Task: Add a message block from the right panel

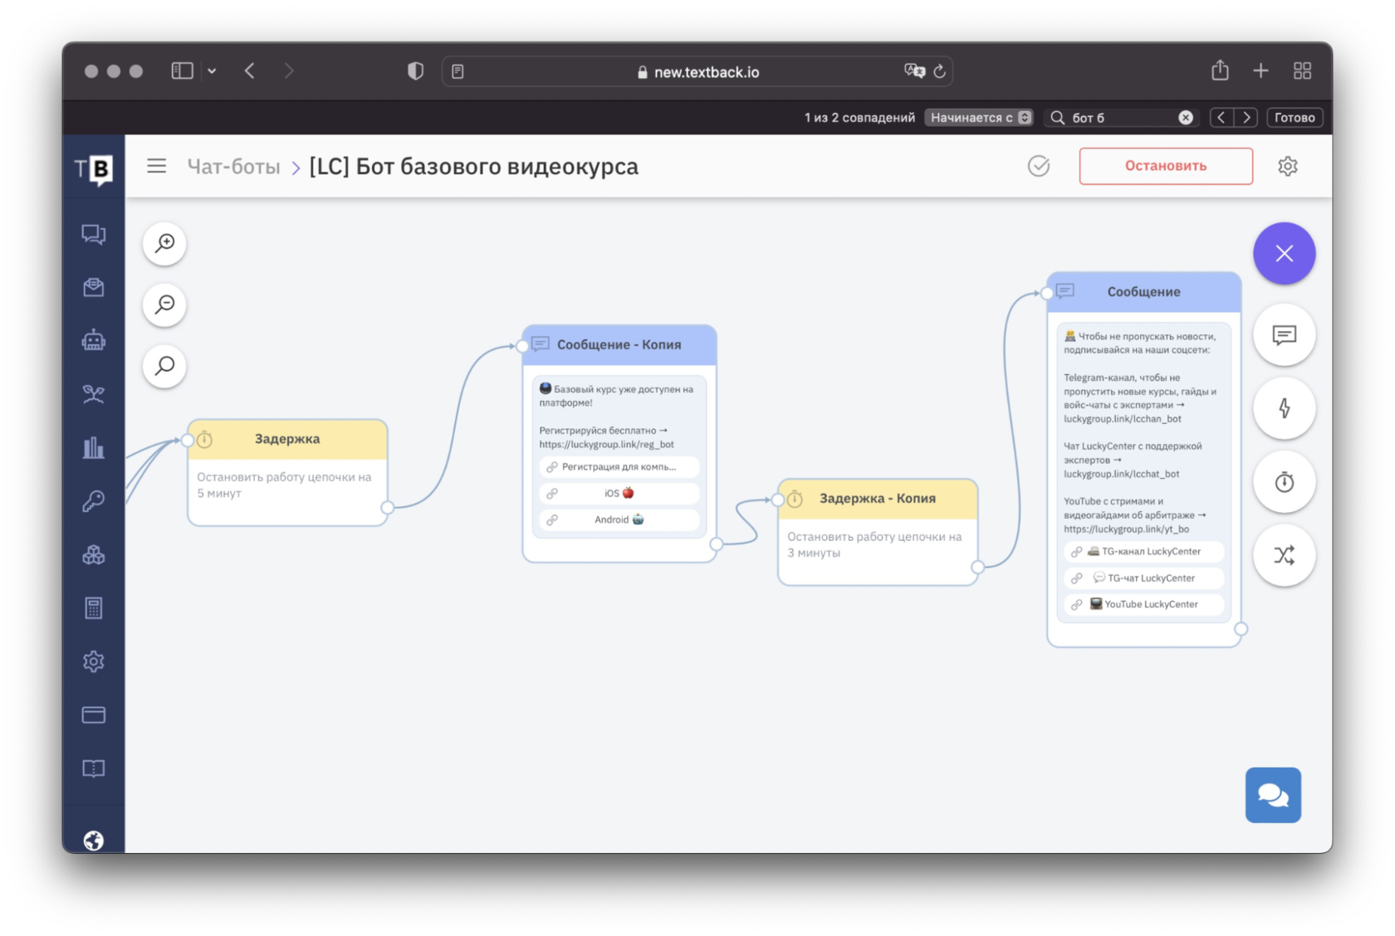Action: (x=1284, y=335)
